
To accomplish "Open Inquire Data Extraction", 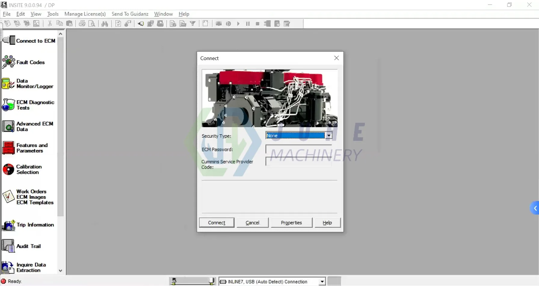I will pos(24,267).
